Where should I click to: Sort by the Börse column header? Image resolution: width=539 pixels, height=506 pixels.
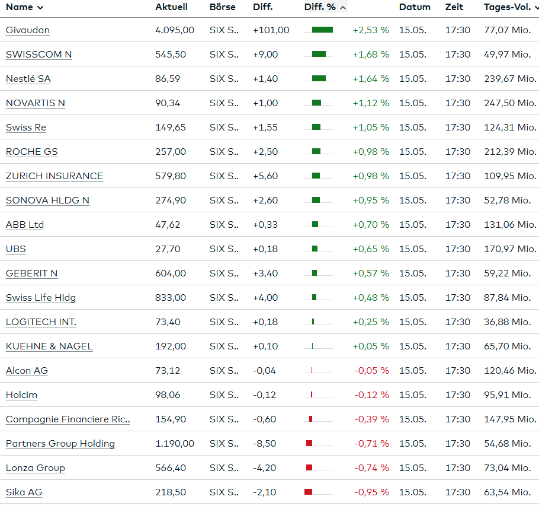222,7
